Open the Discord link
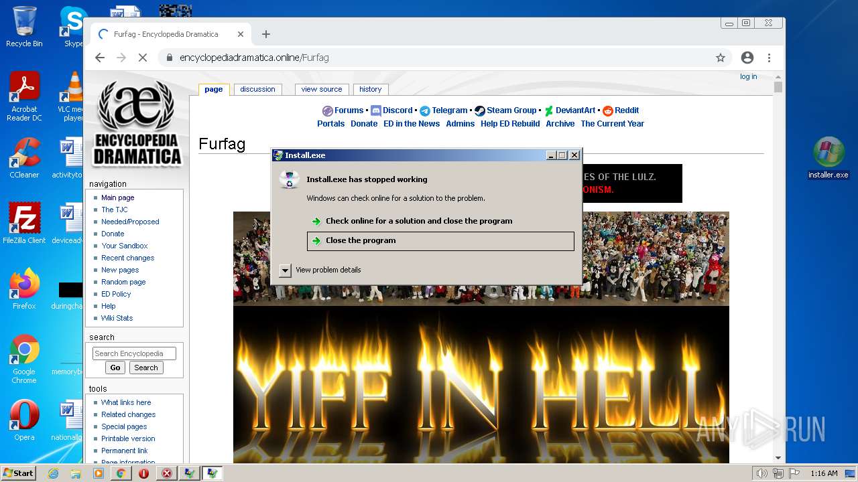 pos(398,110)
